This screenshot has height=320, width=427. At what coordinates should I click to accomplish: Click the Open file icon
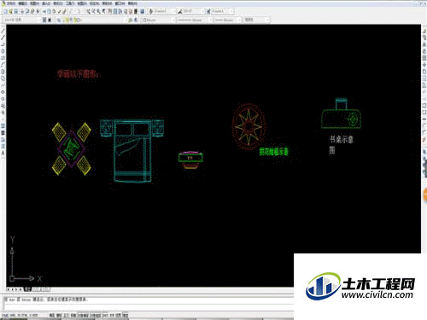10,11
